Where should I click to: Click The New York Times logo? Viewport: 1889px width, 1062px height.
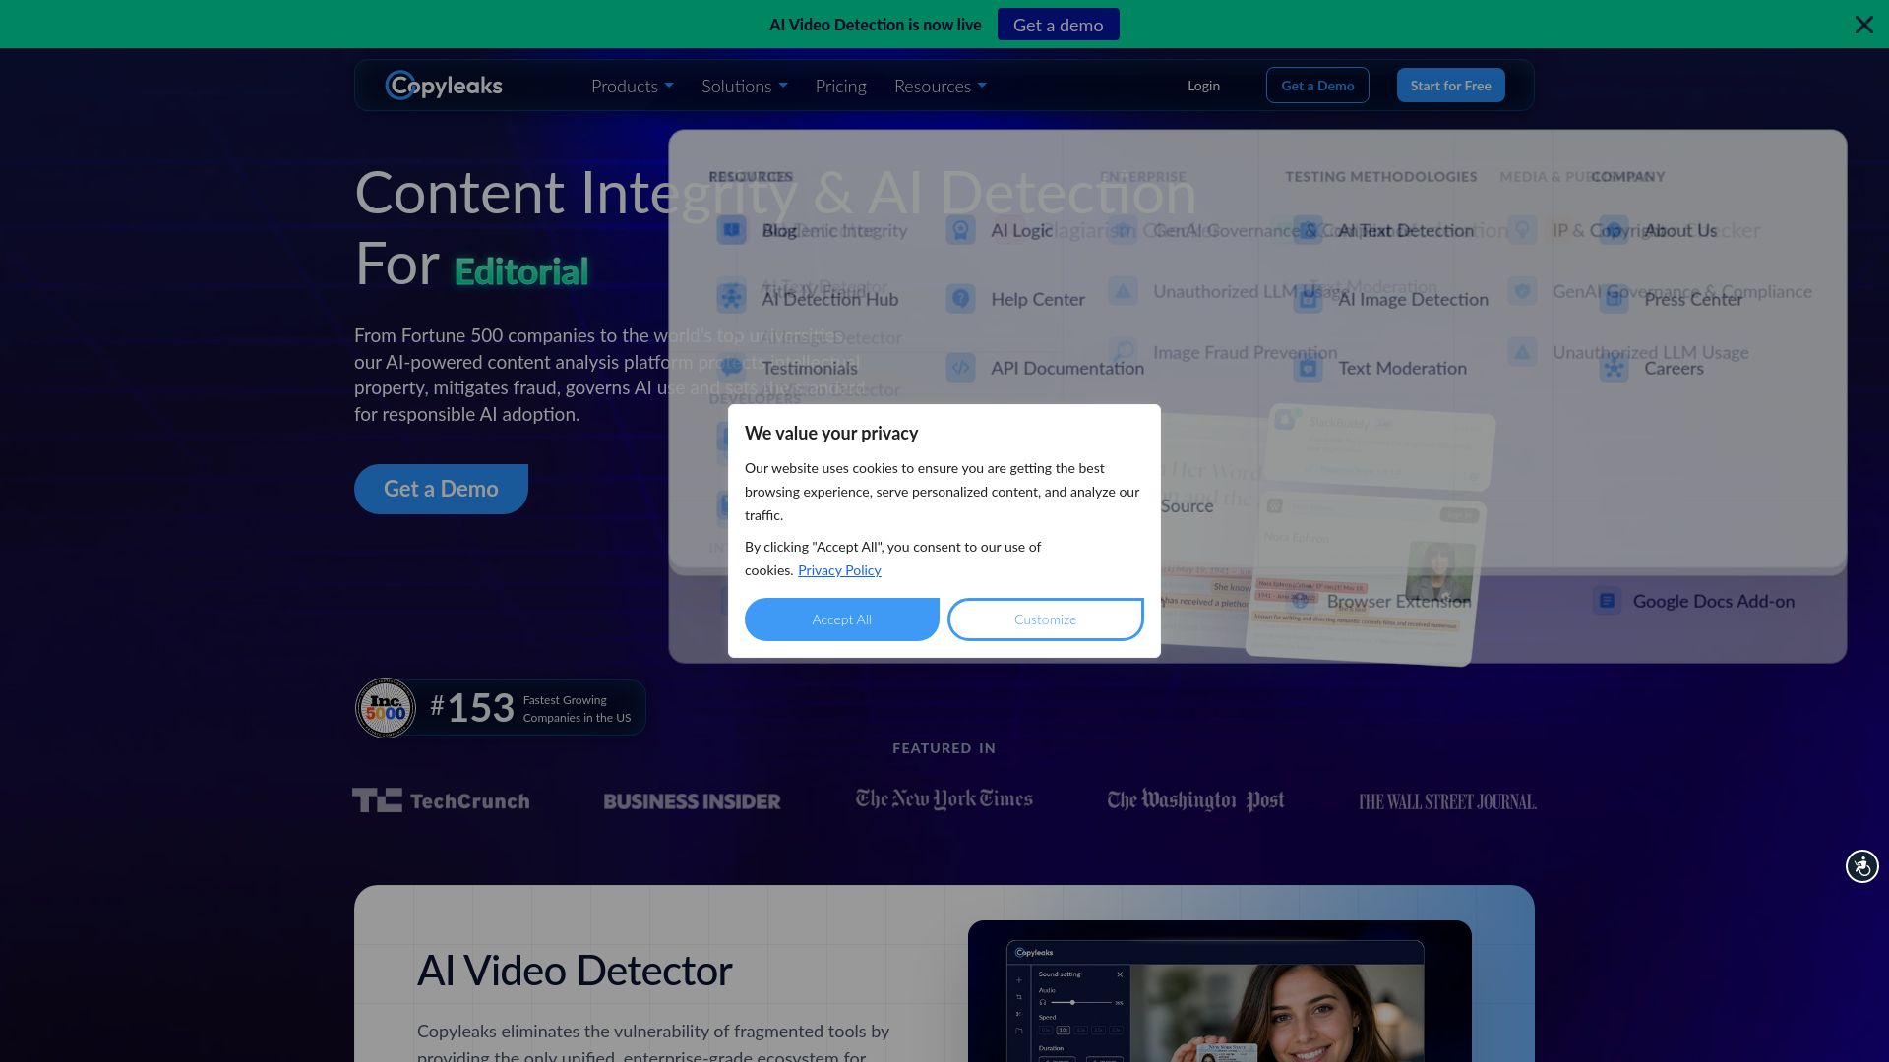944,799
